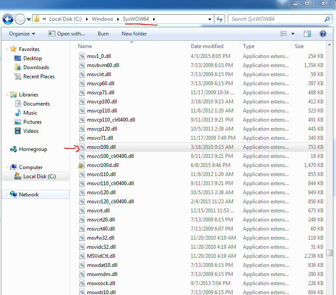Open recent pages dropdown next to Forward

point(29,19)
